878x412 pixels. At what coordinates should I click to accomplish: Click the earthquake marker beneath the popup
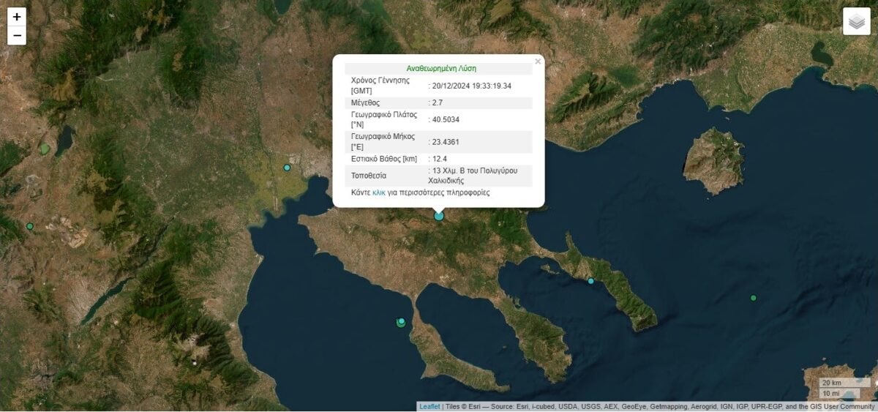click(x=439, y=215)
